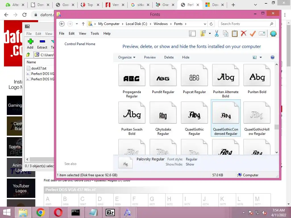Click the Extract button in 7-Zip
The height and width of the screenshot is (218, 291).
pos(42,44)
